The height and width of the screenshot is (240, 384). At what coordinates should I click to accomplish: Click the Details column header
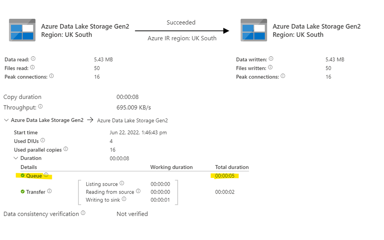(29, 167)
